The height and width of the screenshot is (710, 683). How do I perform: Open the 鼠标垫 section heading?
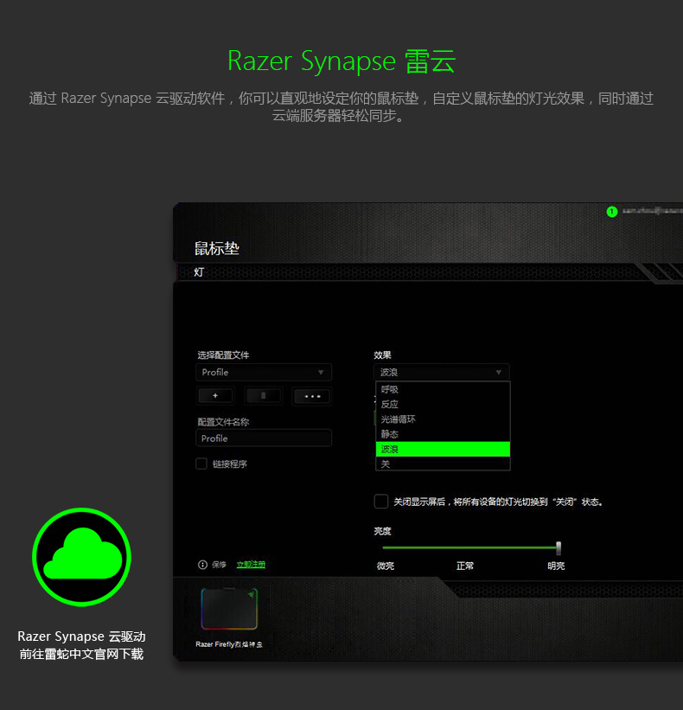[216, 249]
